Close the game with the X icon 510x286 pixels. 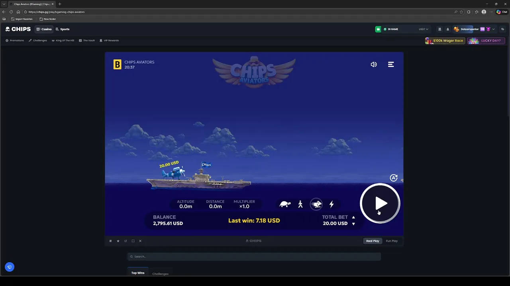(140, 241)
